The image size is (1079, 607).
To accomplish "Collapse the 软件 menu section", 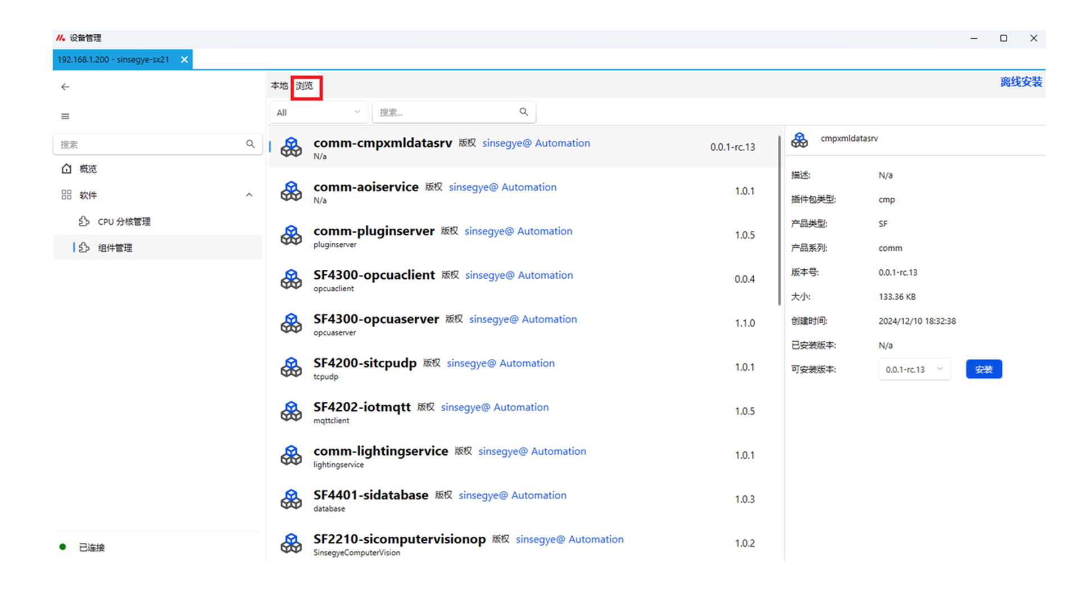I will click(249, 195).
